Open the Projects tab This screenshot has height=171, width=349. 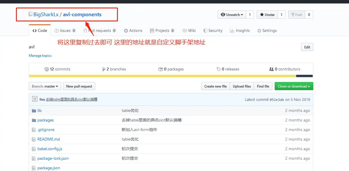point(162,30)
